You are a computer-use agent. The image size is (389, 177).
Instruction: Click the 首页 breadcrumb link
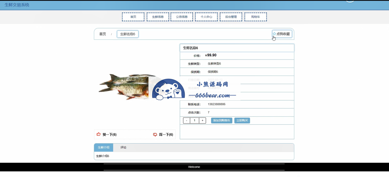click(x=103, y=34)
